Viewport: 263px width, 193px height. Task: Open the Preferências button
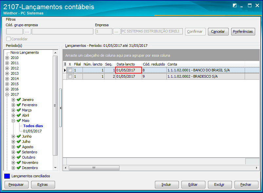243,31
